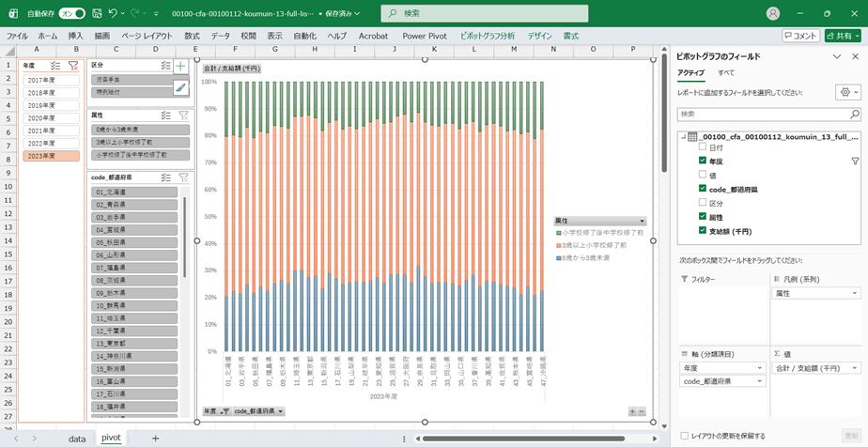Viewport: 868px width, 447px height.
Task: Enable defer layout update checkbox
Action: pos(684,436)
